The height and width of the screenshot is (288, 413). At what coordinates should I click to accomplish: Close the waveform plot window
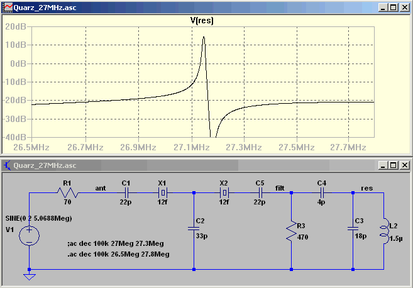click(405, 8)
